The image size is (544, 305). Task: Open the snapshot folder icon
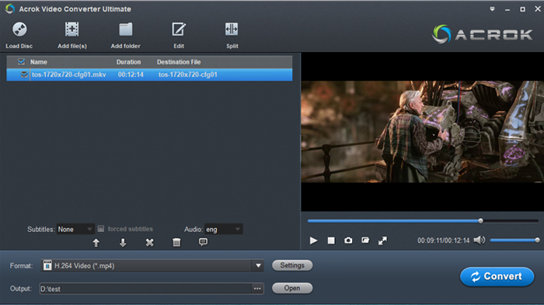[x=365, y=240]
